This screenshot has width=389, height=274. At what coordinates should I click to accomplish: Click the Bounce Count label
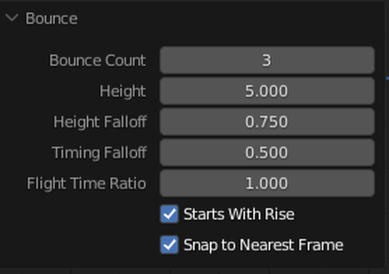coord(97,60)
